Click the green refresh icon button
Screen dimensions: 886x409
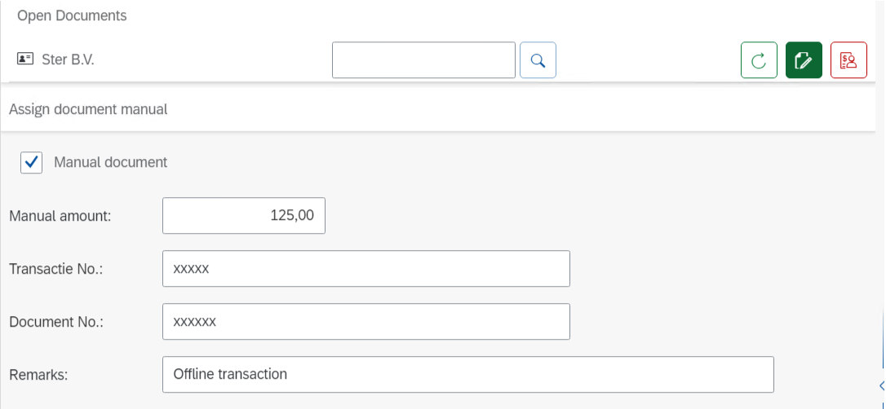(759, 60)
